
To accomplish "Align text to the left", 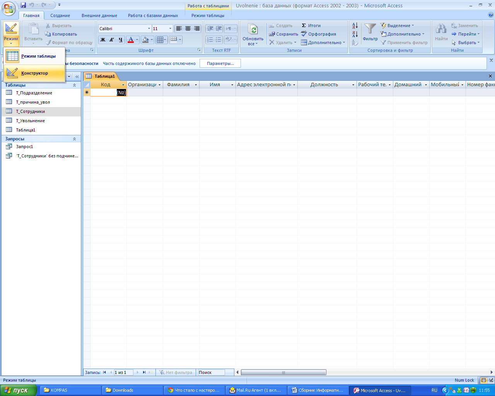I will [x=179, y=29].
